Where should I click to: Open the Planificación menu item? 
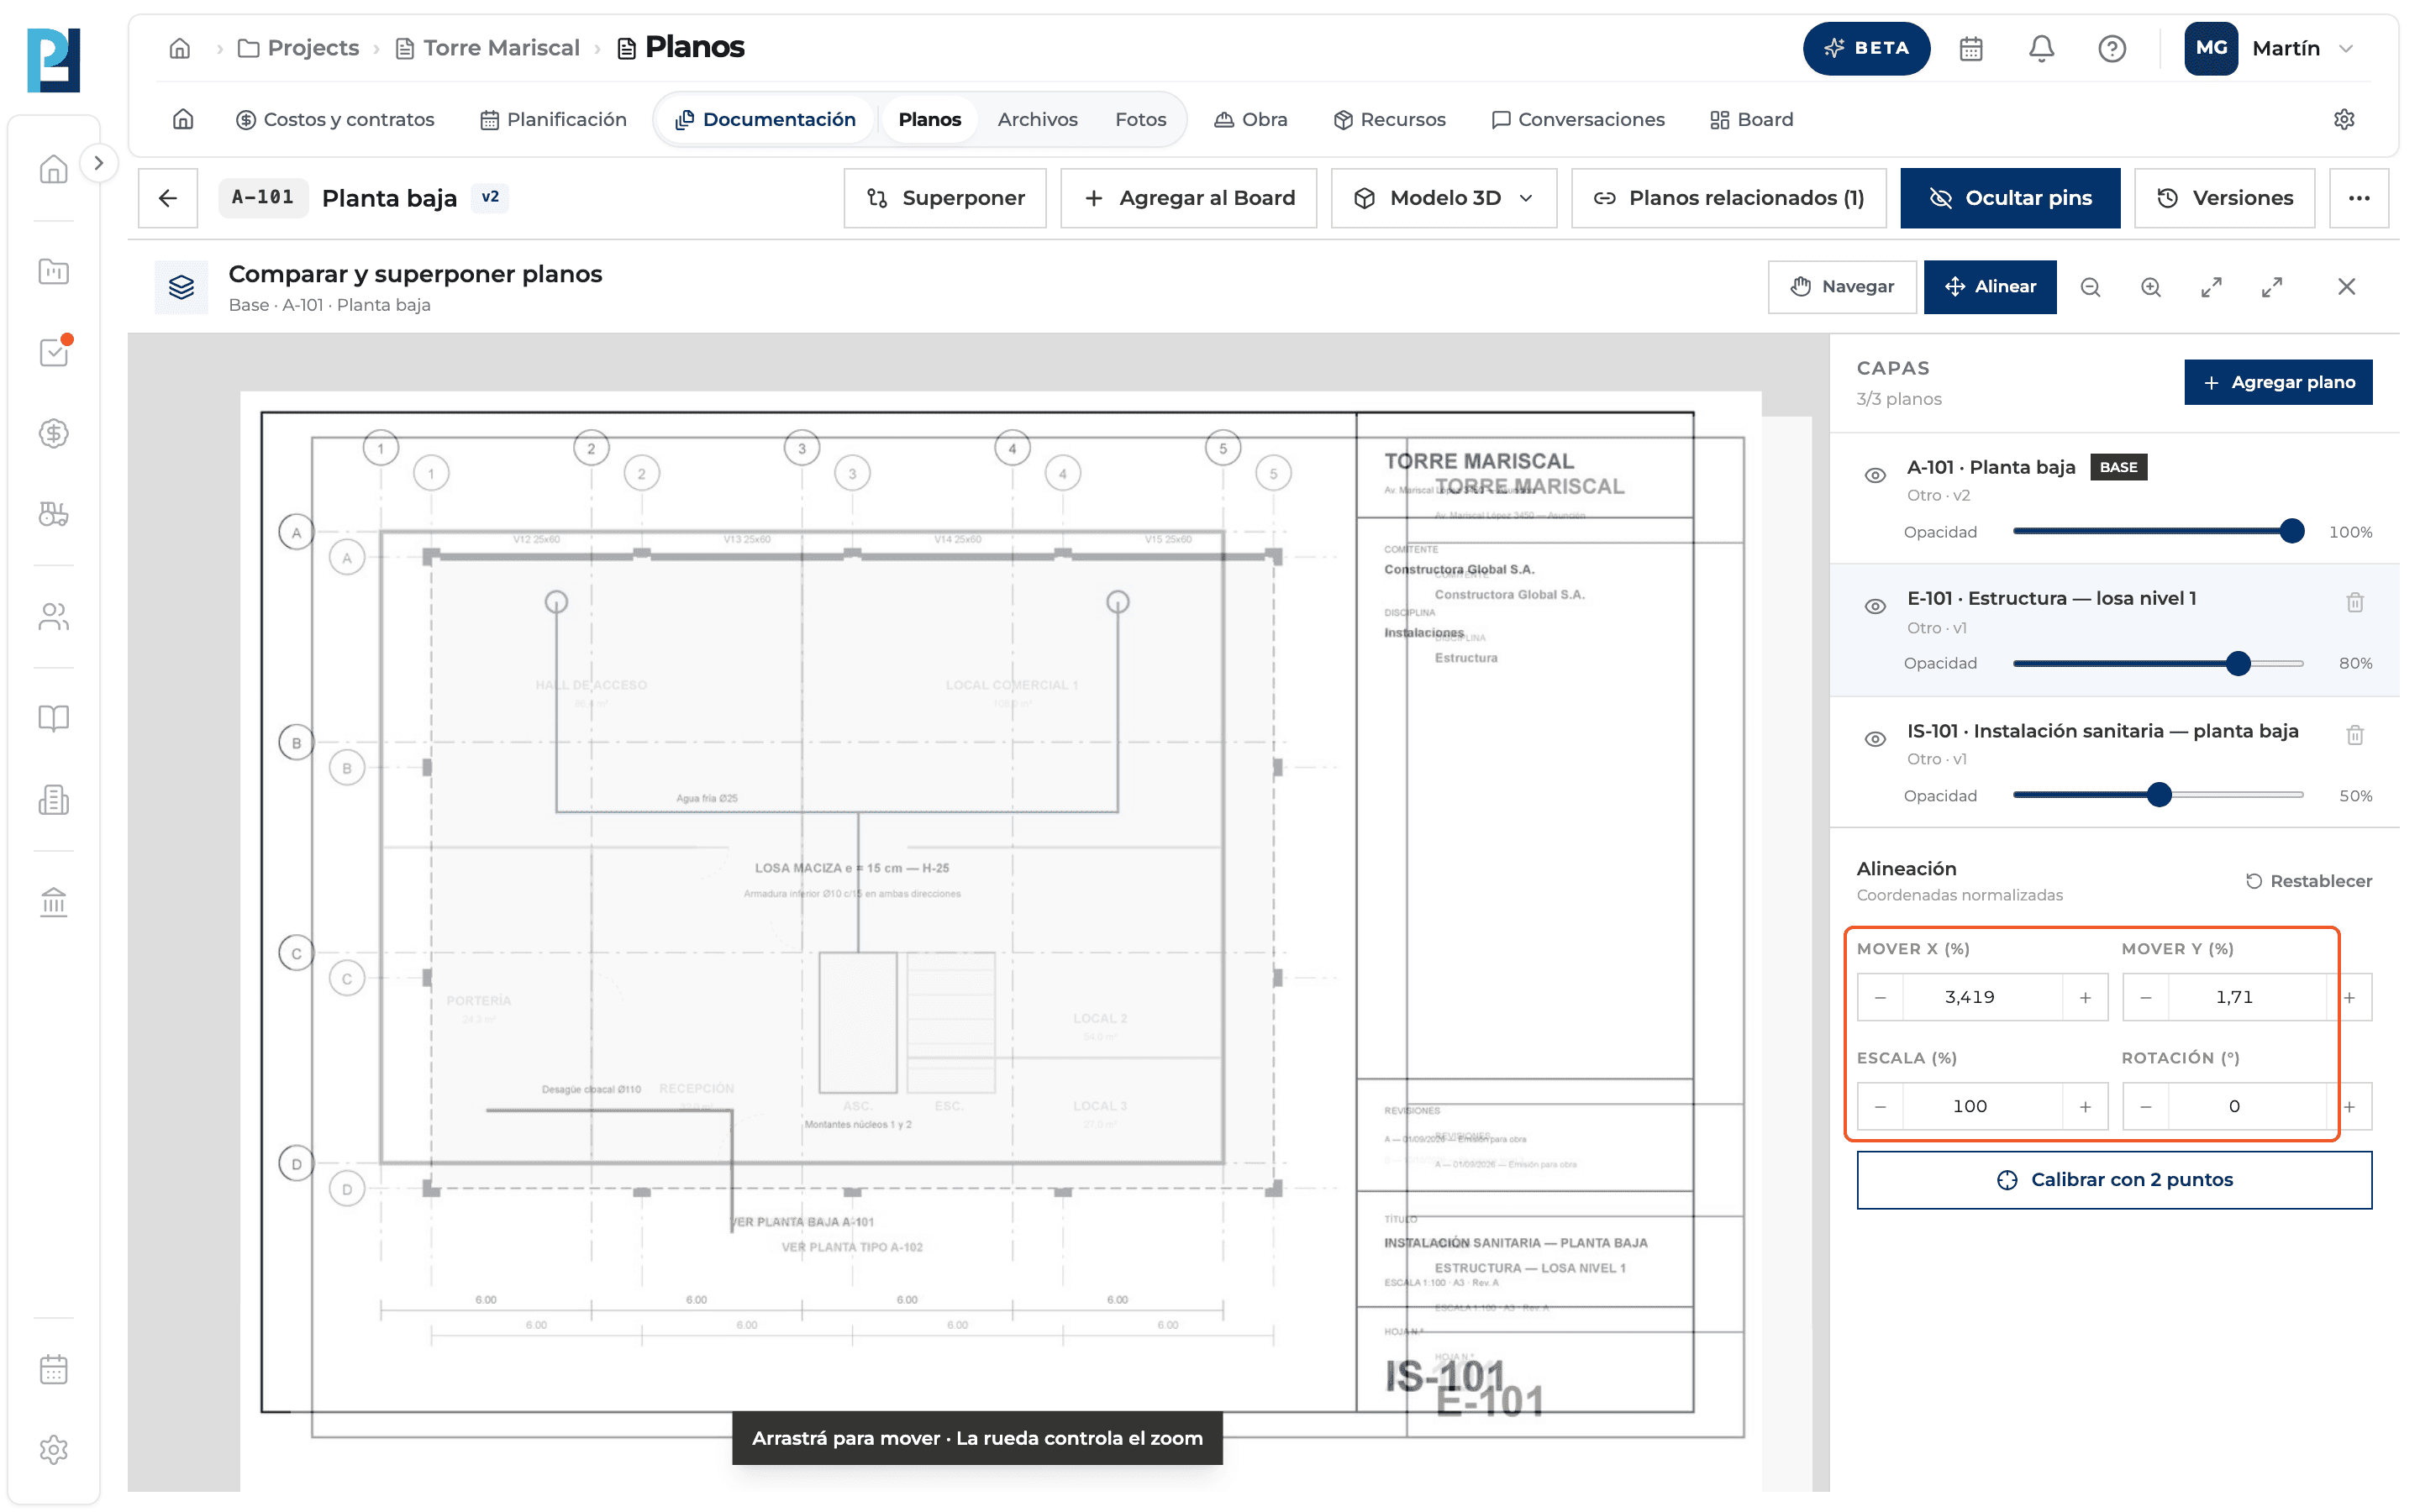click(x=553, y=119)
